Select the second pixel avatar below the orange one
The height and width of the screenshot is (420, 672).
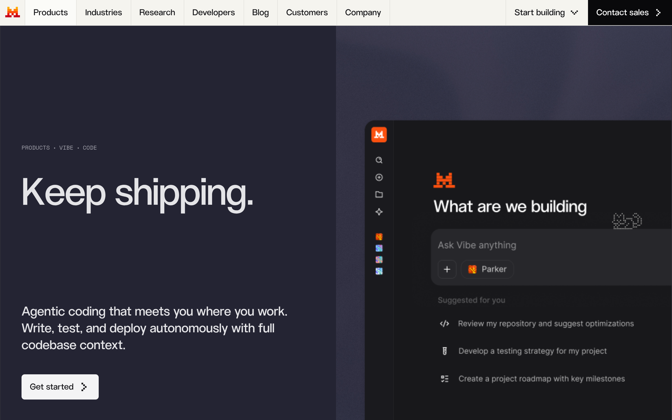[x=379, y=248]
